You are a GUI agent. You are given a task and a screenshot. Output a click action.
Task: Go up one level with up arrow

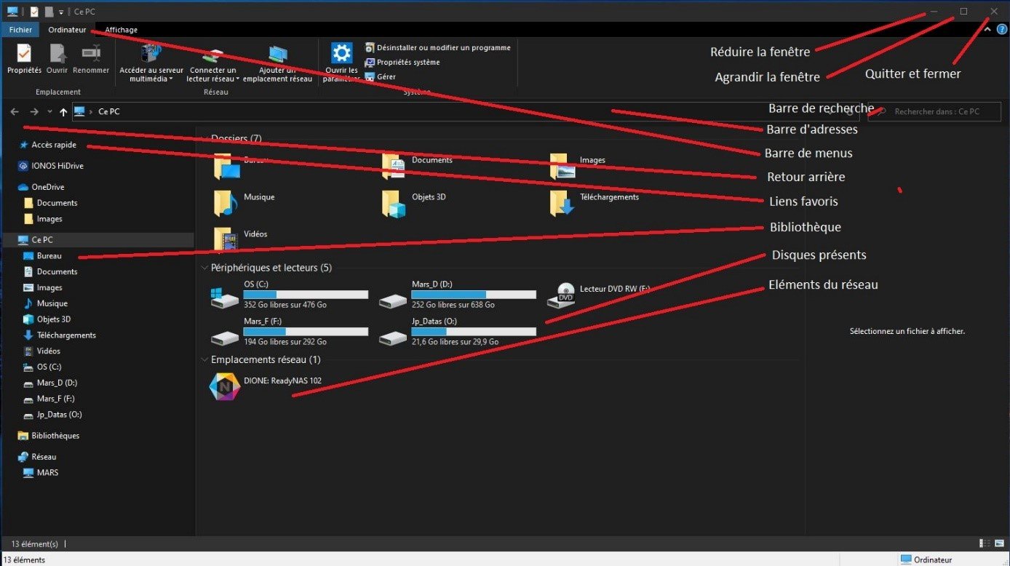point(63,111)
